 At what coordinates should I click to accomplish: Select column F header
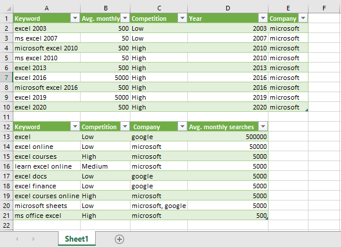click(x=324, y=9)
